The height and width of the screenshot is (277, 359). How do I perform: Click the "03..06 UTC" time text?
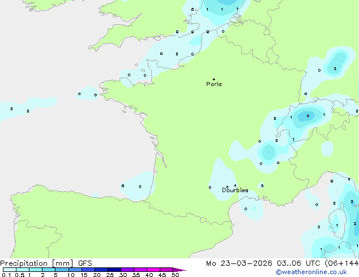tap(298, 263)
